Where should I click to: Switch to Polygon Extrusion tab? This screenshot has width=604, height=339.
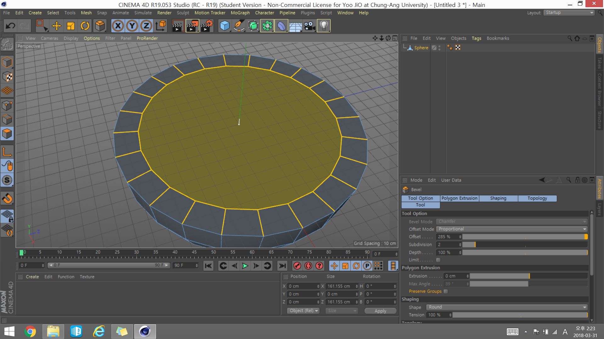(x=459, y=198)
